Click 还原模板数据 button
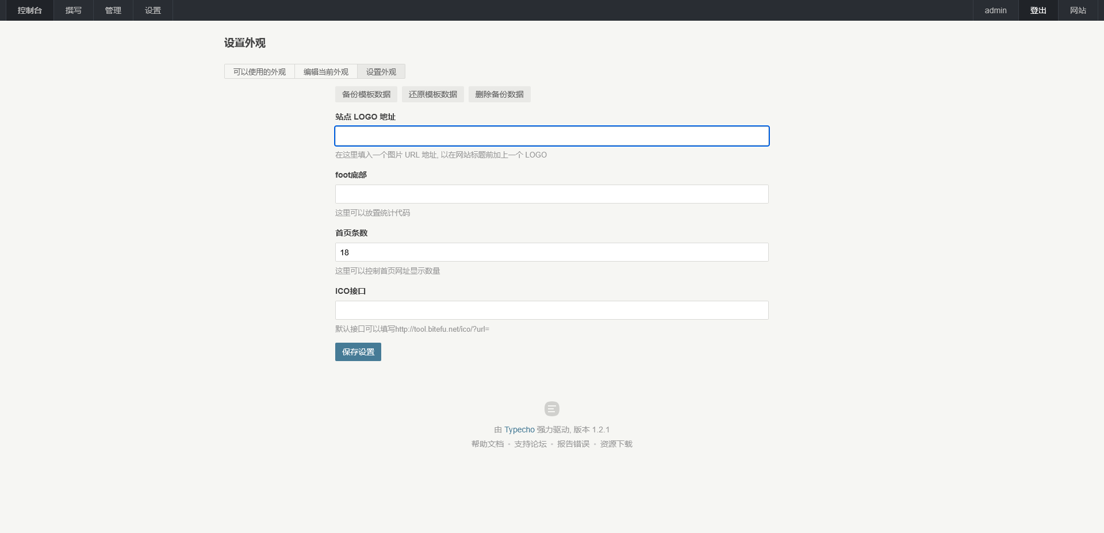The image size is (1104, 533). pyautogui.click(x=433, y=94)
